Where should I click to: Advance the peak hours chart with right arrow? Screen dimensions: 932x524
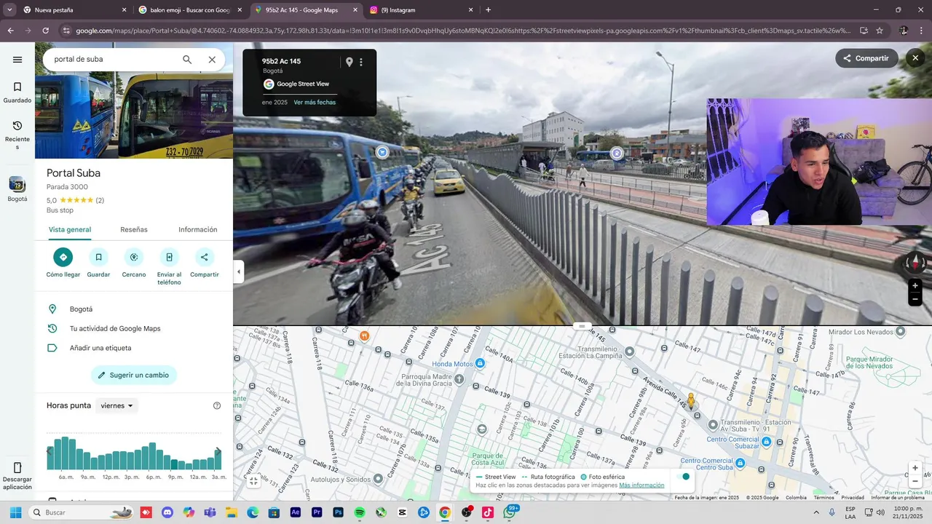218,452
